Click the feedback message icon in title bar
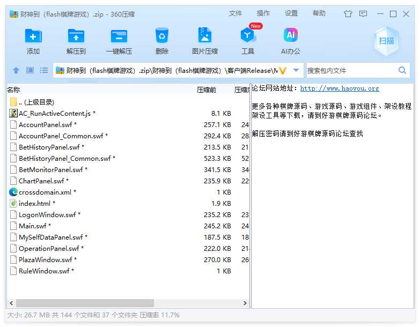 click(363, 13)
